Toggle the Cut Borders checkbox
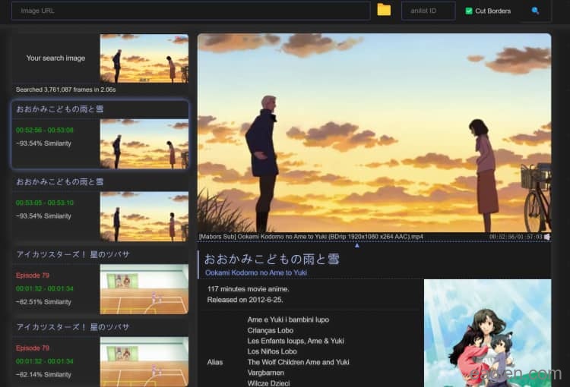Viewport: 570px width, 387px height. [469, 11]
